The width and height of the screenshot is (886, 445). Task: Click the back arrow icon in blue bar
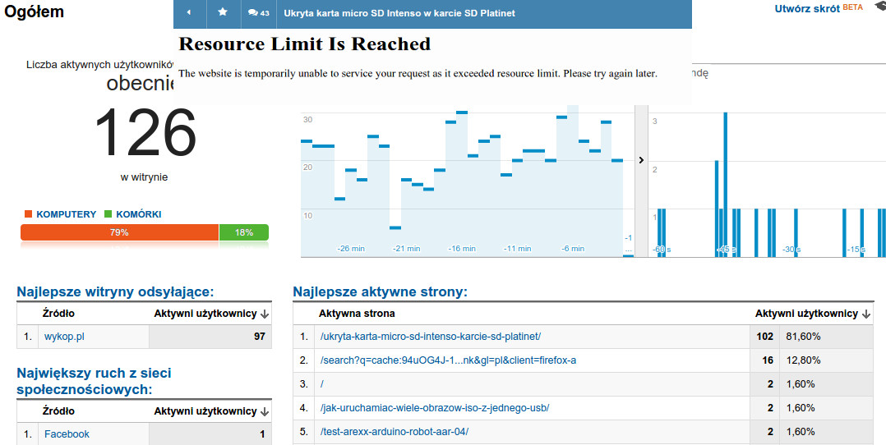pos(189,12)
